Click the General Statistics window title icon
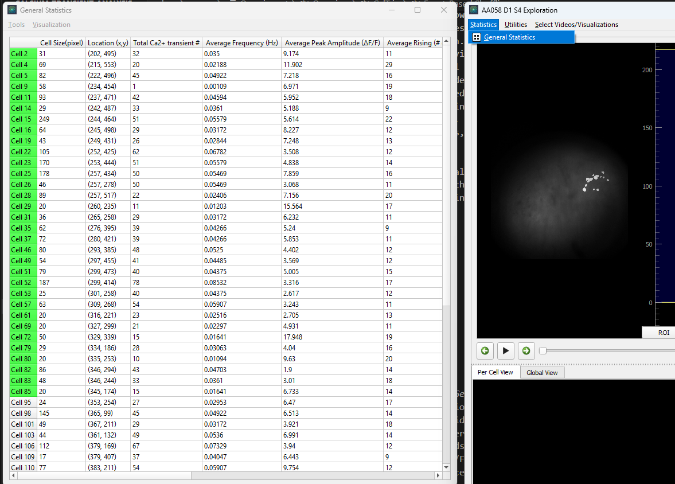 click(x=12, y=10)
